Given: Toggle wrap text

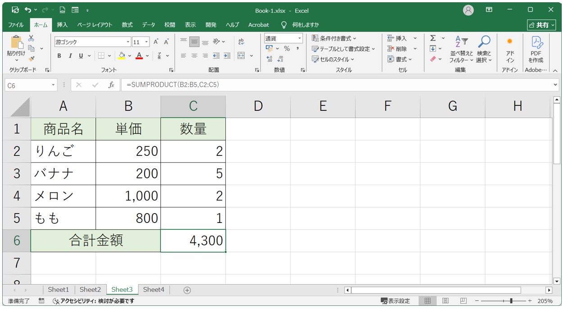Looking at the screenshot, I should (241, 41).
